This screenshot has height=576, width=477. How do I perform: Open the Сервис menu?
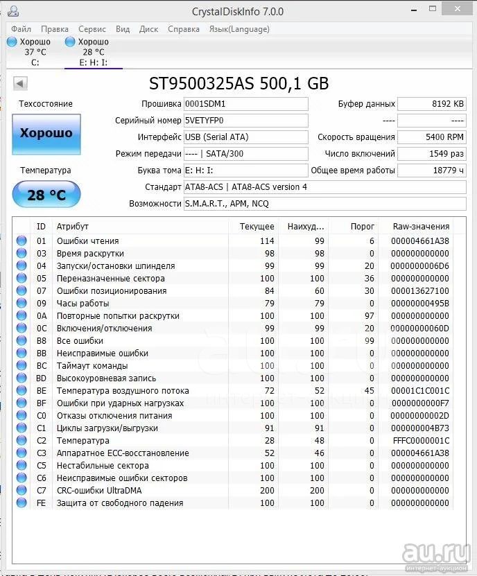[92, 29]
